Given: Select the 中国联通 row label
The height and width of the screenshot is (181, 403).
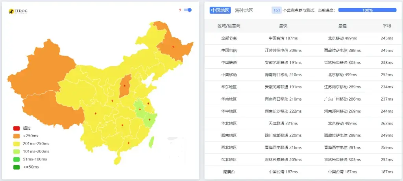Looking at the screenshot, I should pyautogui.click(x=229, y=63).
